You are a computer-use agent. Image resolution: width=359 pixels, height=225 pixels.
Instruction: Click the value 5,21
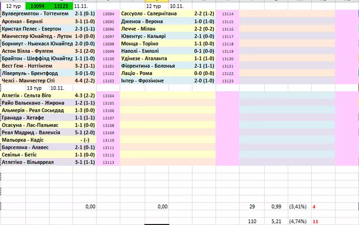point(276,221)
